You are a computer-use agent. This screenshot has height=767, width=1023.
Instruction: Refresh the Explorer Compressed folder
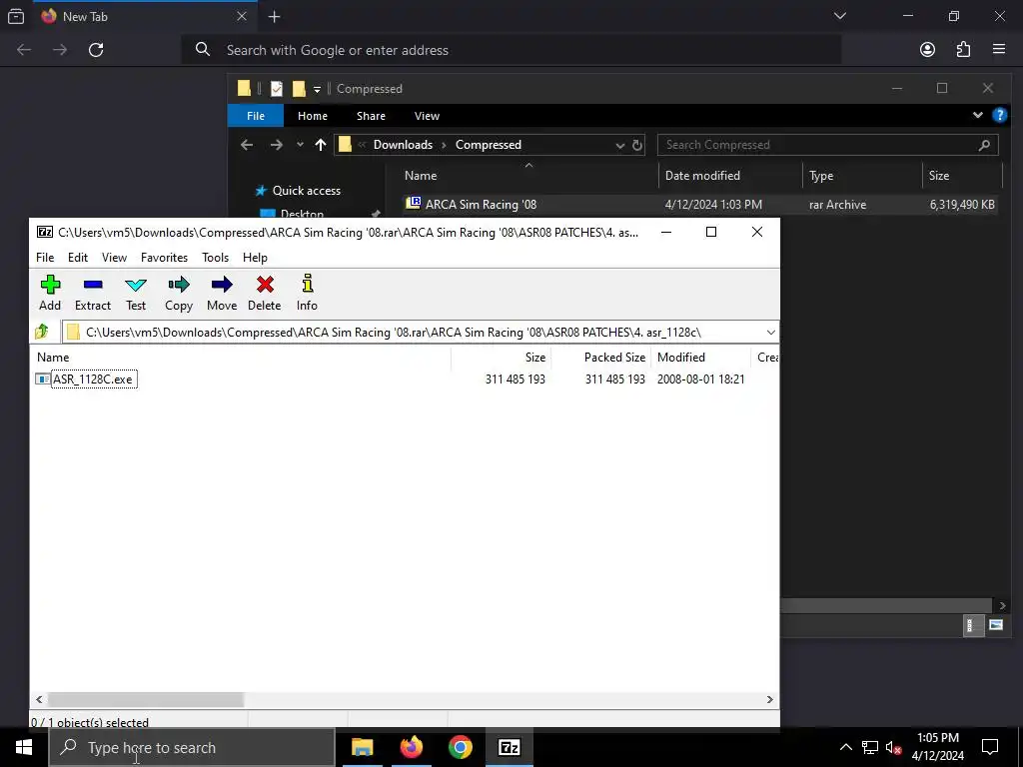[x=637, y=145]
